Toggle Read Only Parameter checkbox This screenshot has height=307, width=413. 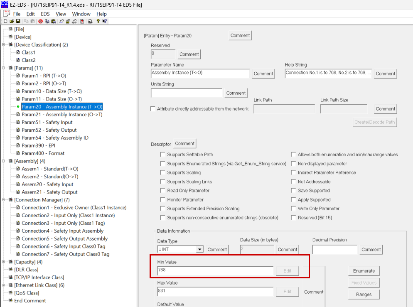[163, 190]
